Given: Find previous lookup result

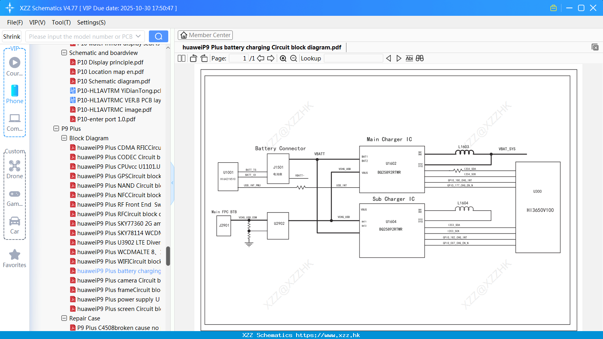Looking at the screenshot, I should coord(388,58).
